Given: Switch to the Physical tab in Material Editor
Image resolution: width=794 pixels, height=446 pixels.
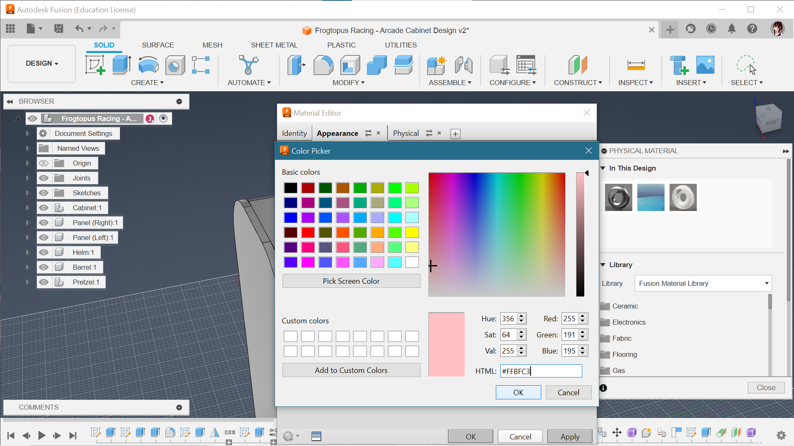Looking at the screenshot, I should (406, 133).
